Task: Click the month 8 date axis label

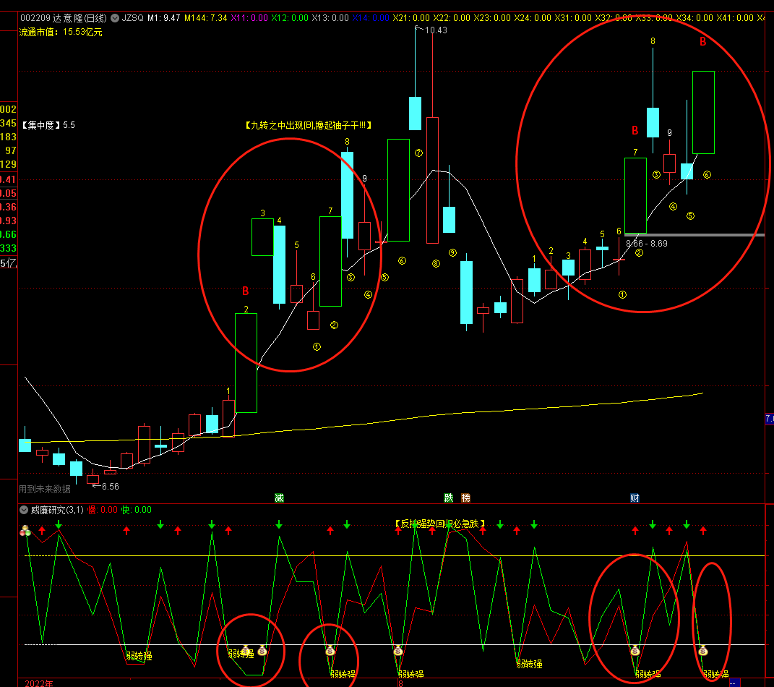Action: (401, 683)
